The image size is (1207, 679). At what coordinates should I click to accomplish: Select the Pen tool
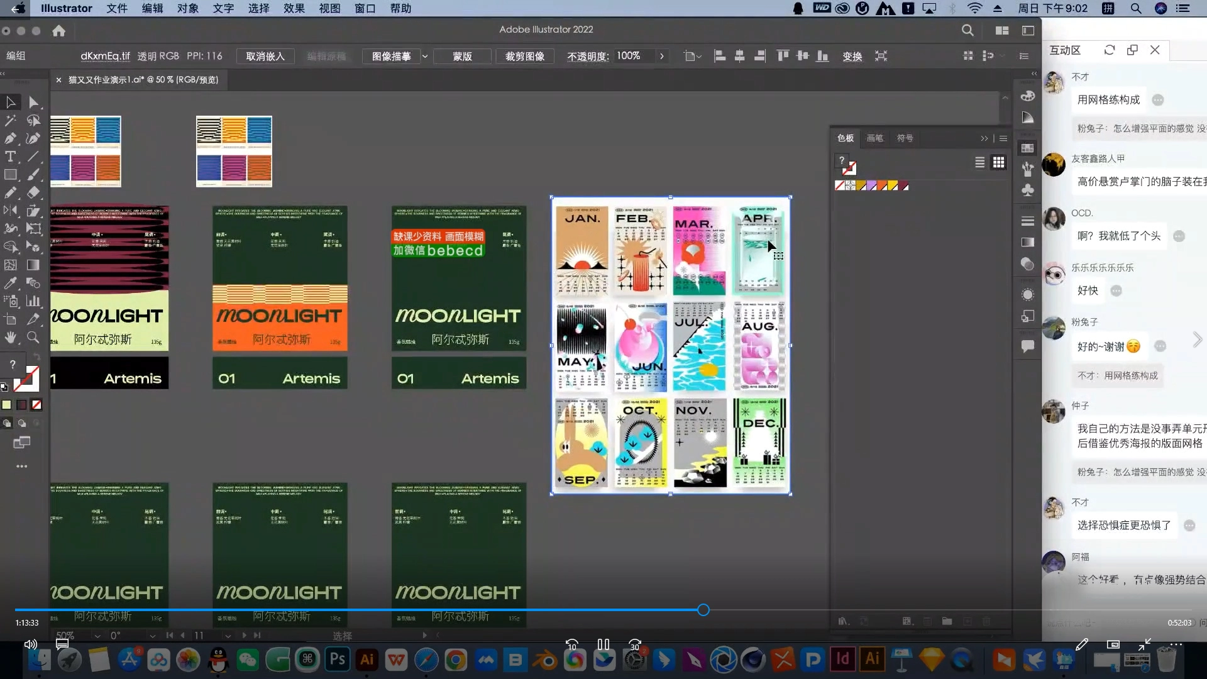(x=11, y=138)
